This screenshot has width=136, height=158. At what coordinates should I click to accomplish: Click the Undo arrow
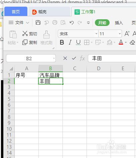(72, 23)
